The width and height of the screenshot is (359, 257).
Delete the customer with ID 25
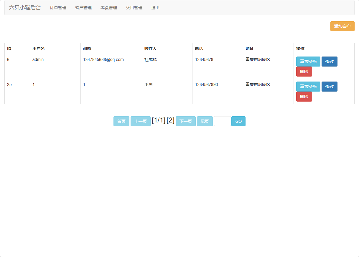click(304, 97)
